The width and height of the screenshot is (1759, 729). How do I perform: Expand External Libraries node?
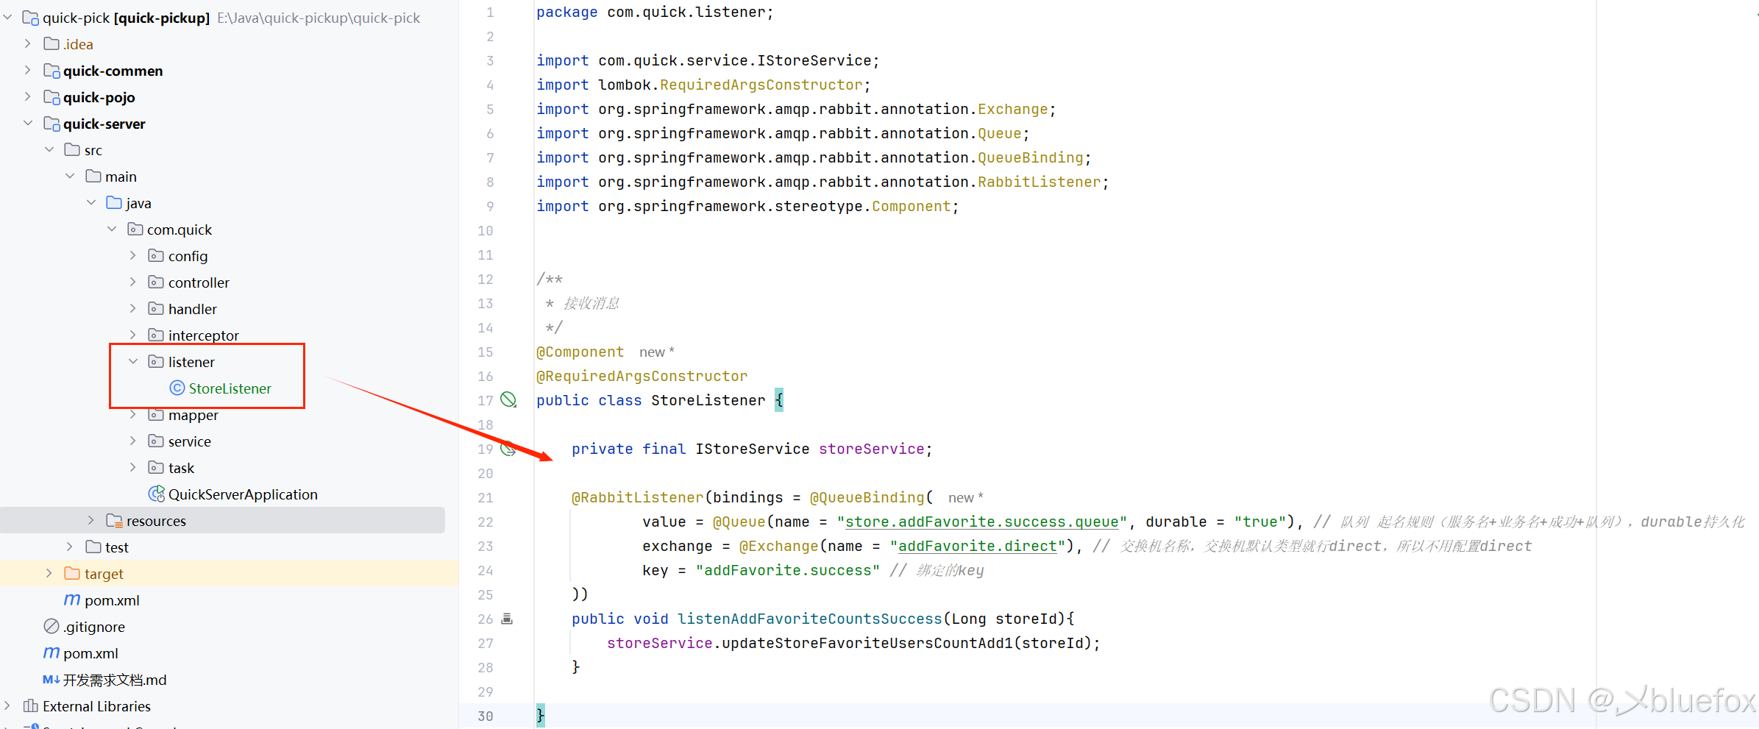point(7,705)
